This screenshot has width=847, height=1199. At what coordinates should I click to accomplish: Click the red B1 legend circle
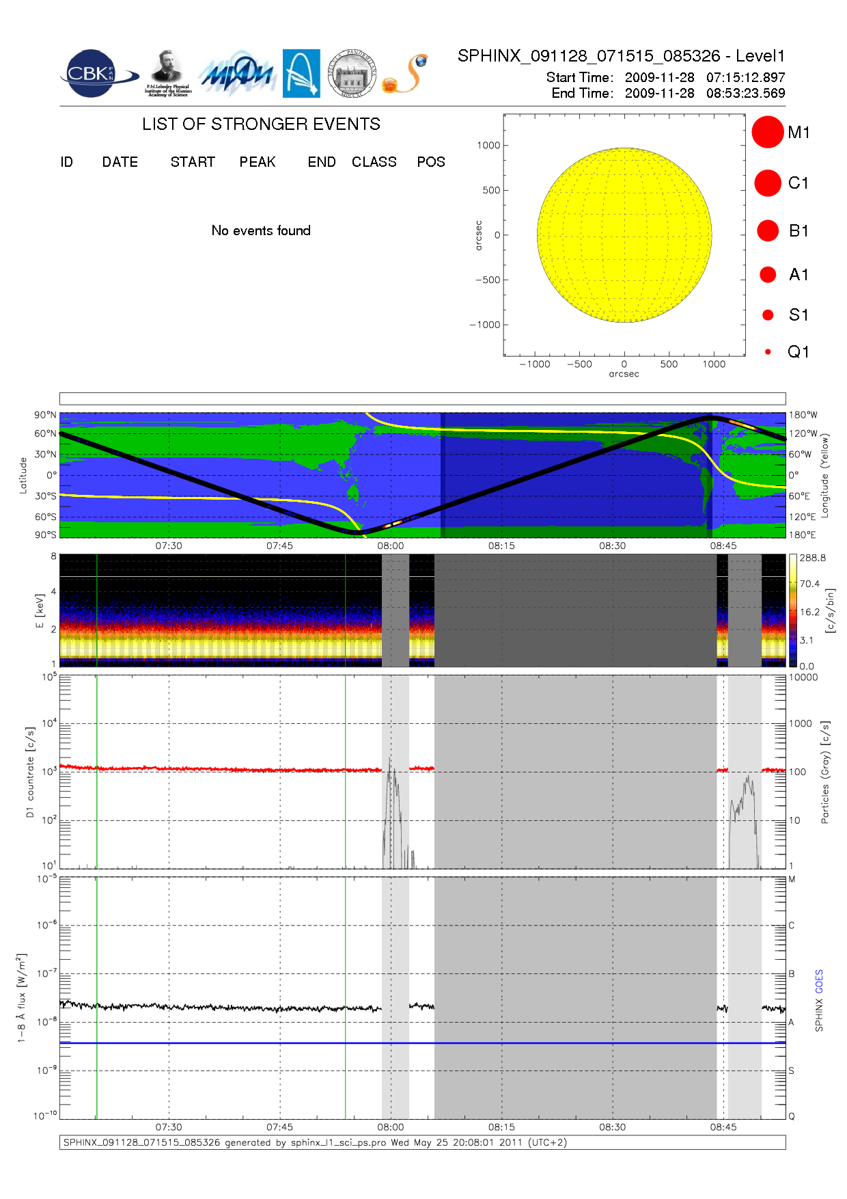(x=767, y=231)
